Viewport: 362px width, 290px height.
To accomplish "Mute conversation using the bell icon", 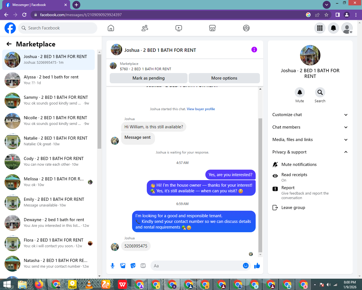I will pyautogui.click(x=300, y=92).
